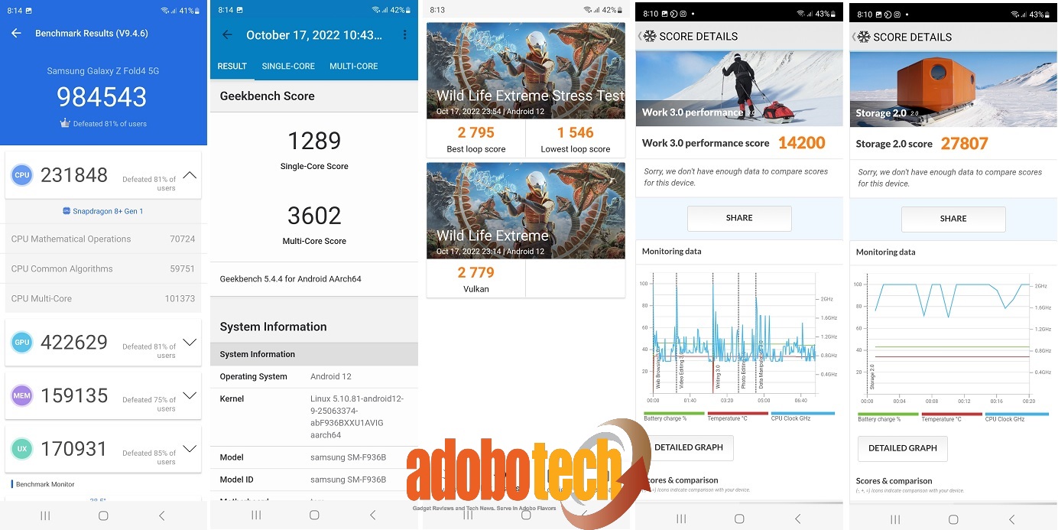Image resolution: width=1058 pixels, height=530 pixels.
Task: Open the Wild Life Extreme Stress Test result card
Action: tap(526, 89)
